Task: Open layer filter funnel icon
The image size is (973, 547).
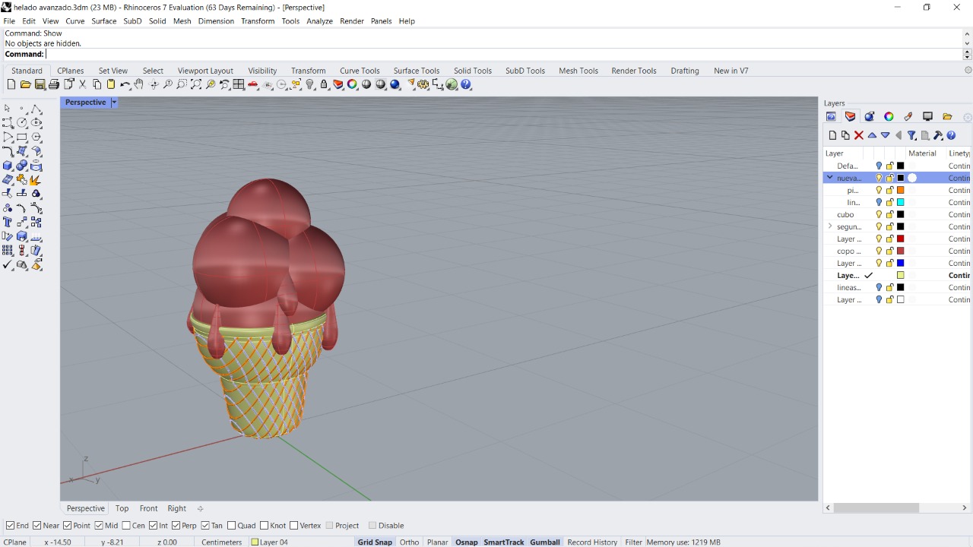Action: coord(911,135)
